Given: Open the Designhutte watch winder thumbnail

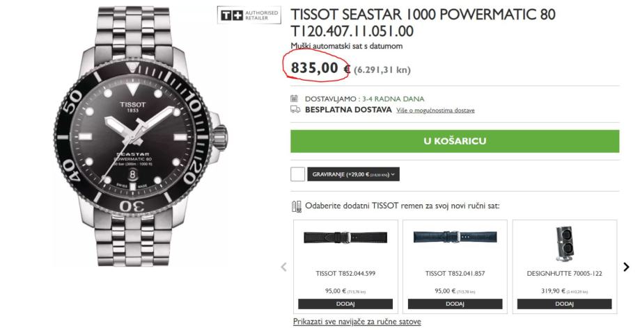Looking at the screenshot, I should pos(564,242).
